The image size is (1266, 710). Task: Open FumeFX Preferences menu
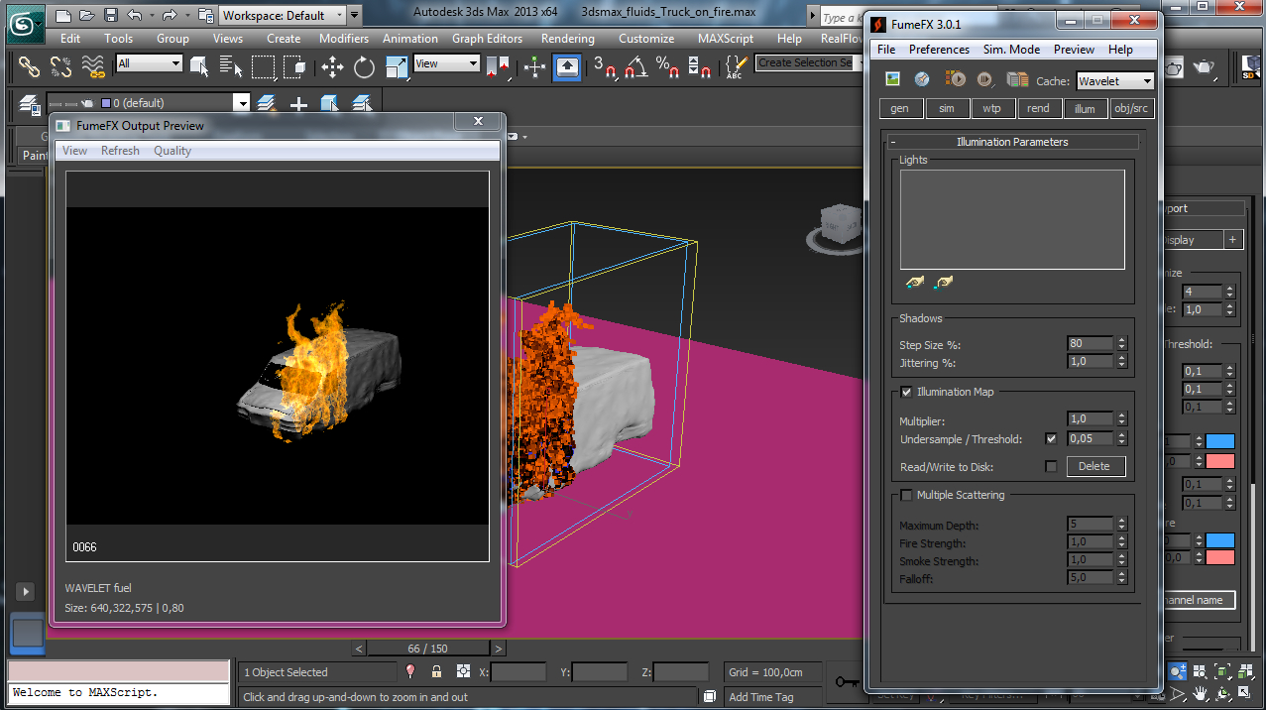tap(939, 50)
